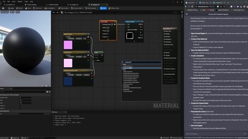Screen dimensions: 248x139
Task: Click the Texture Sample preview thumbnail
Action: pos(130,36)
